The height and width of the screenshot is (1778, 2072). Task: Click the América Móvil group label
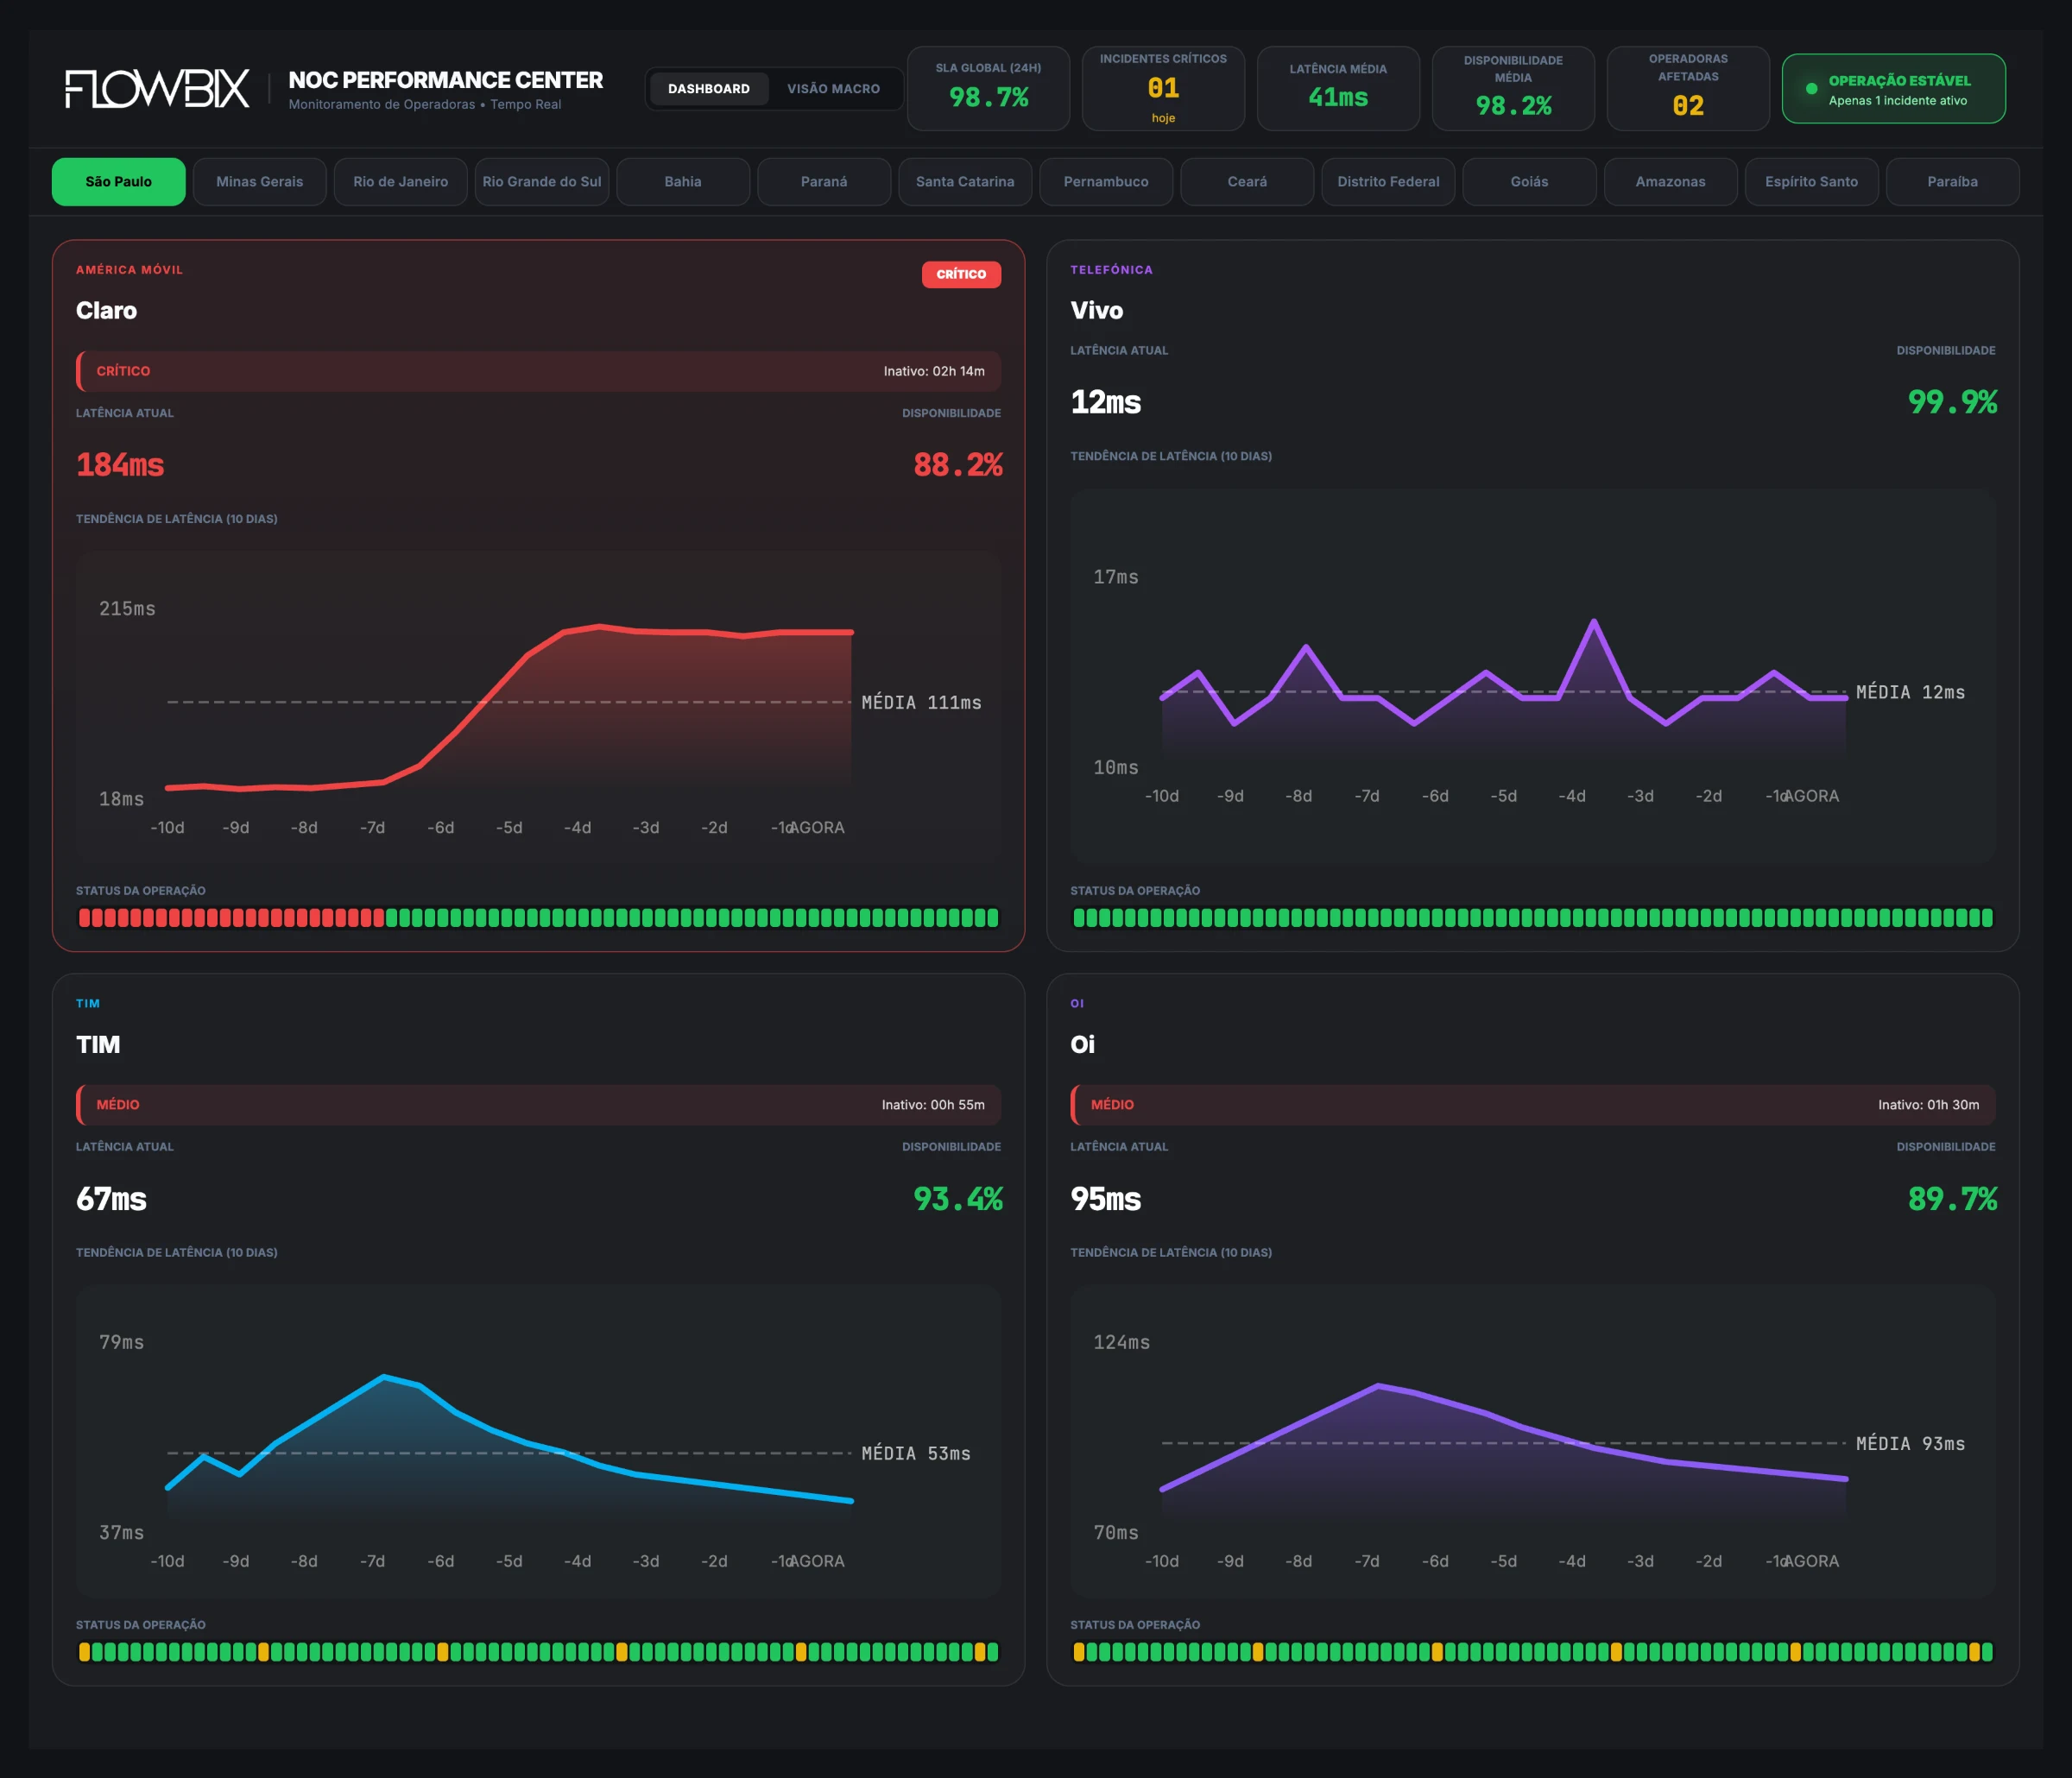point(129,270)
